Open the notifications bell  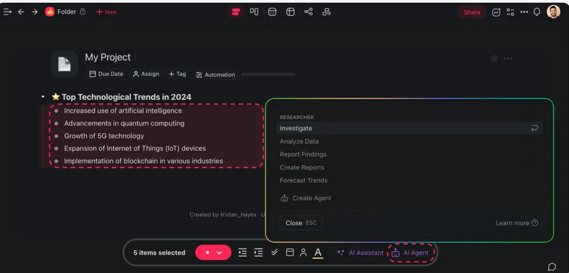tap(537, 12)
